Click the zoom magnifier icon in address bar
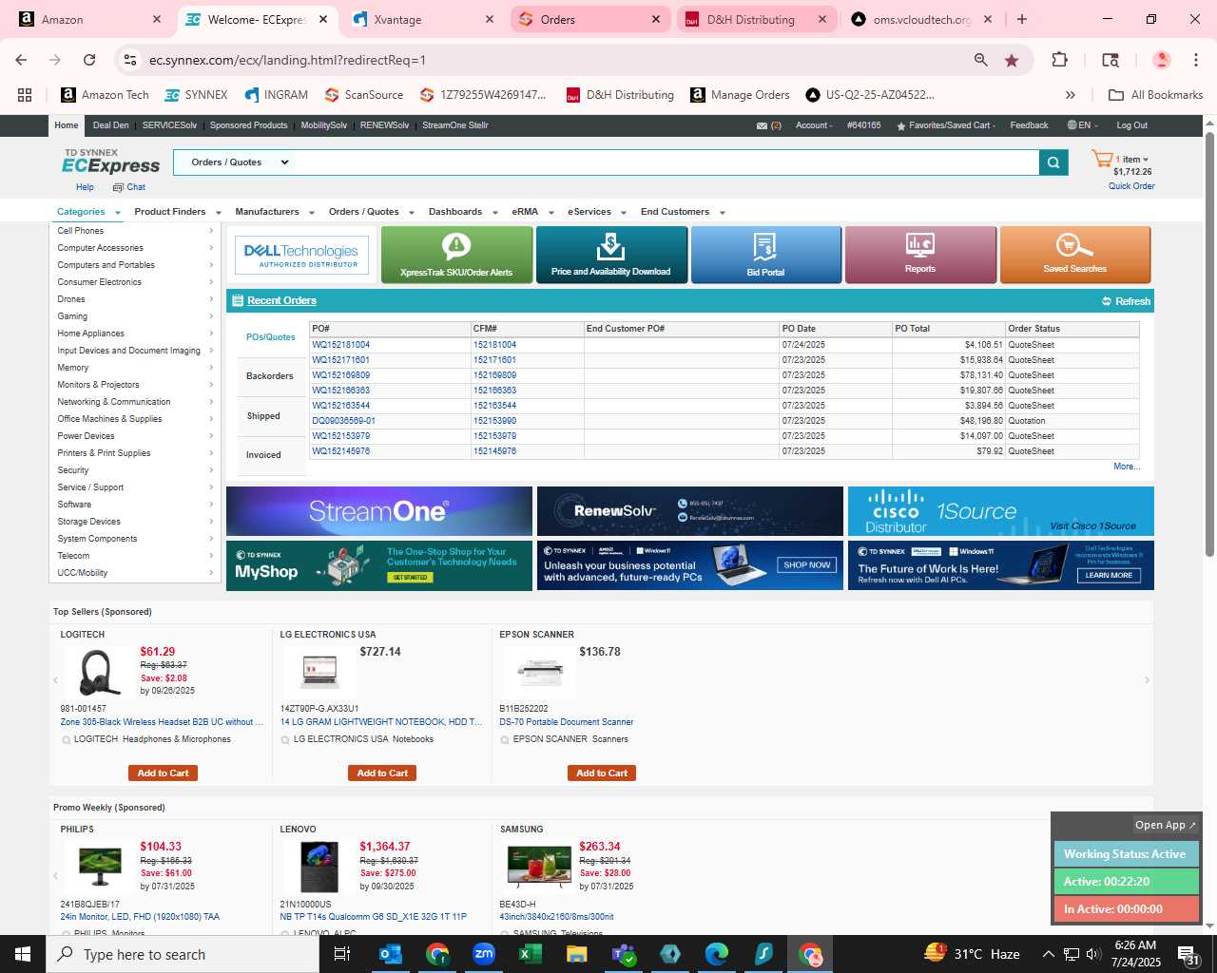This screenshot has width=1217, height=973. tap(980, 60)
